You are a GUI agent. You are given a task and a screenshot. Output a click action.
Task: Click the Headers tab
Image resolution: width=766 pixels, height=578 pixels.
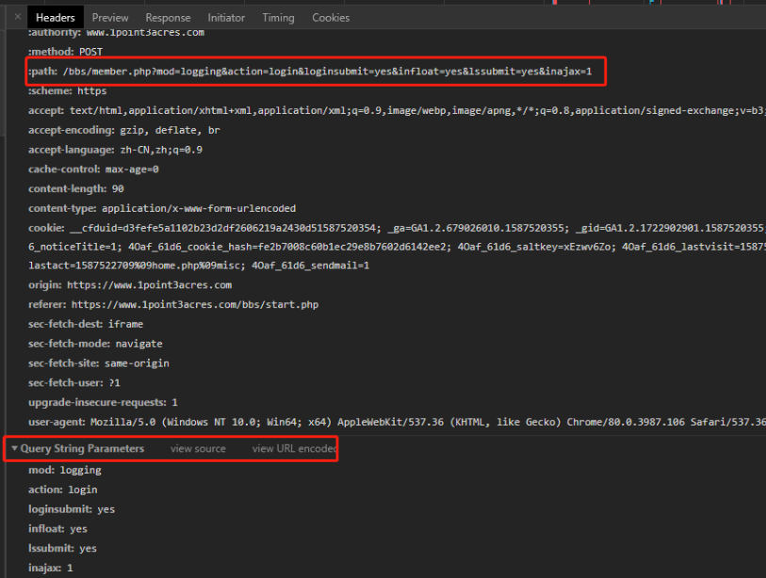pyautogui.click(x=56, y=17)
